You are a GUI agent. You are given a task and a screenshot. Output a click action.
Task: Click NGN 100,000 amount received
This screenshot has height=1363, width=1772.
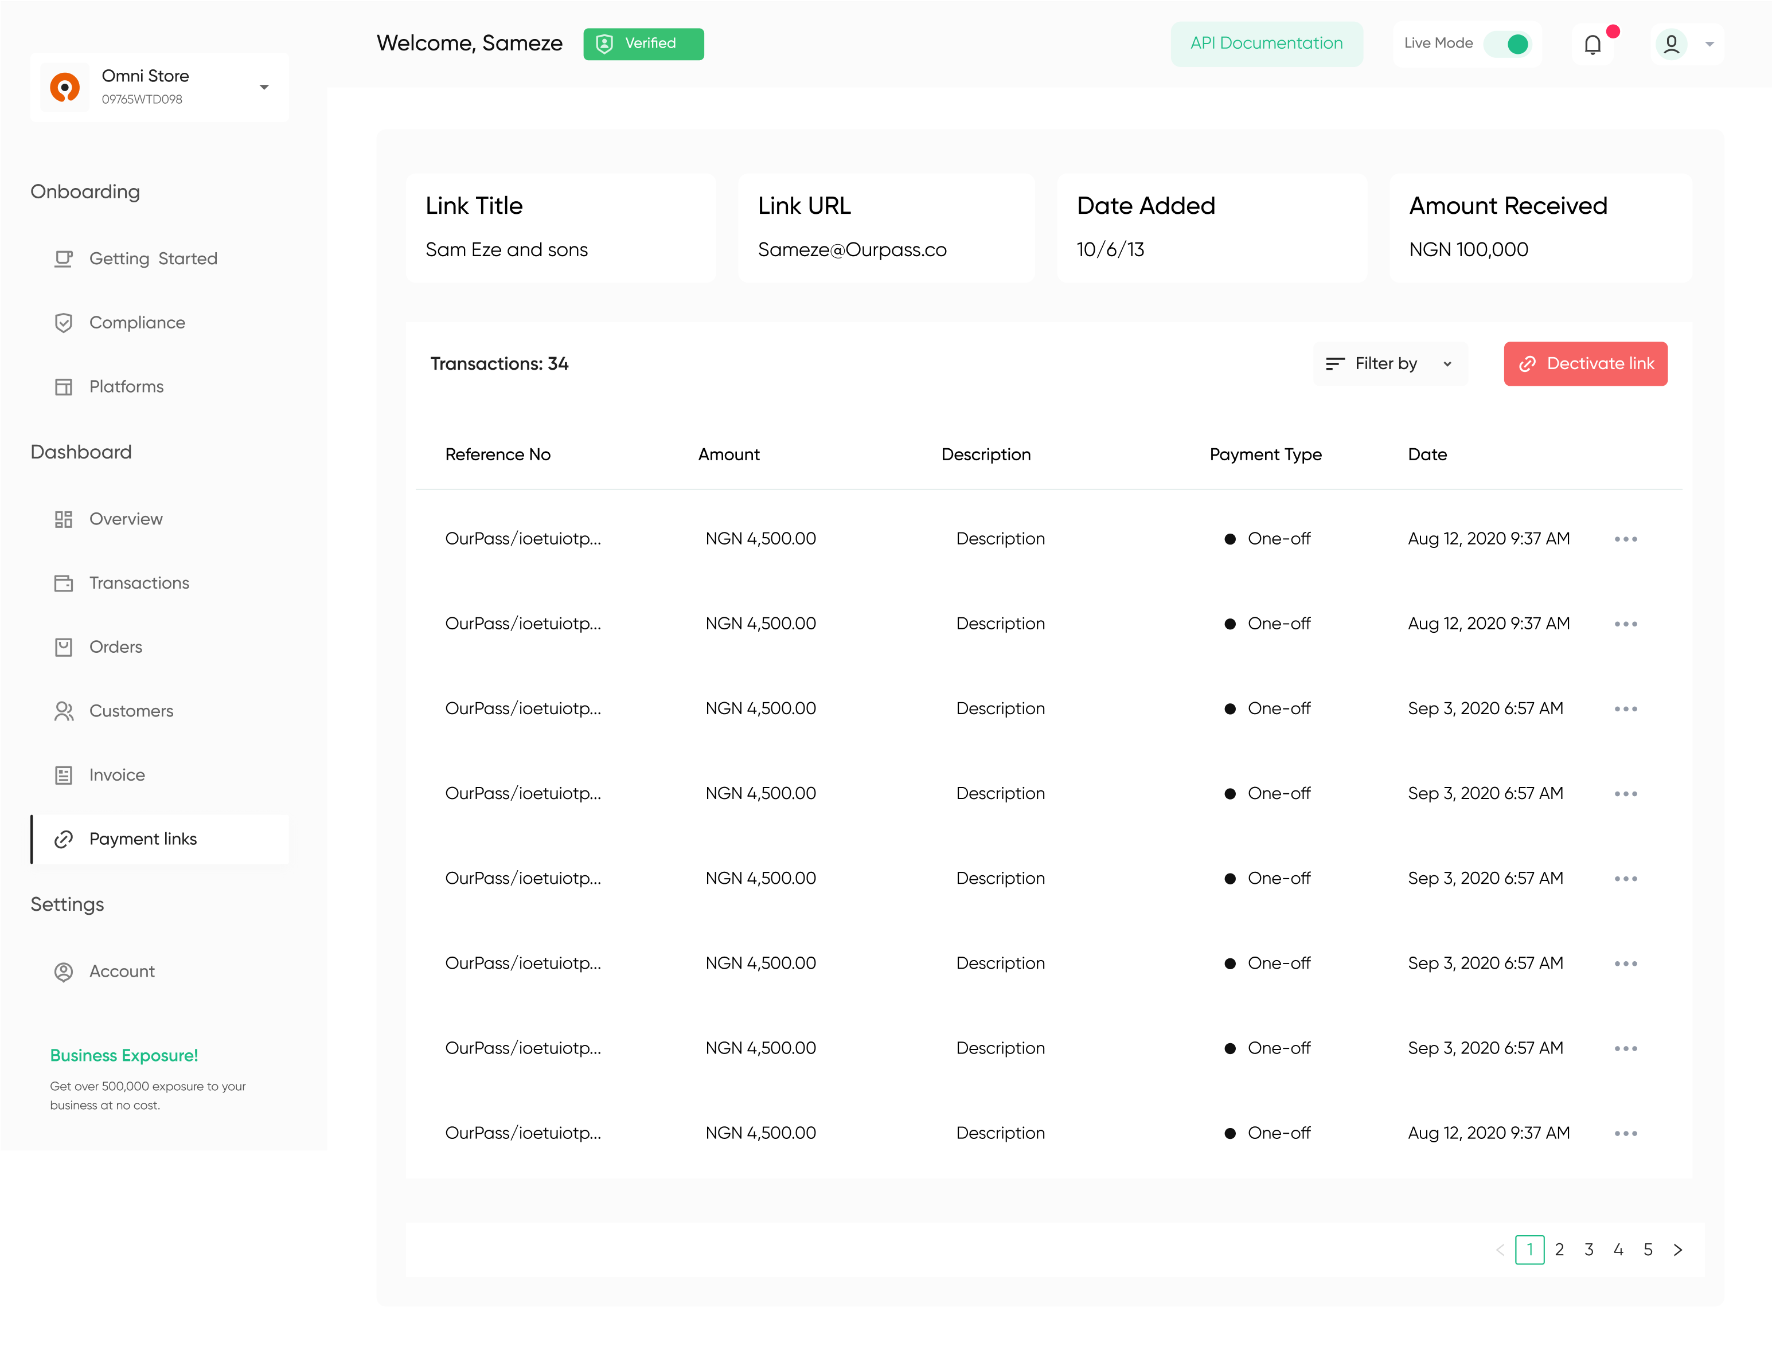1469,250
